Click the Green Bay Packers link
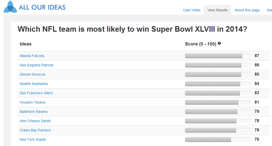This screenshot has width=272, height=146. tap(35, 130)
